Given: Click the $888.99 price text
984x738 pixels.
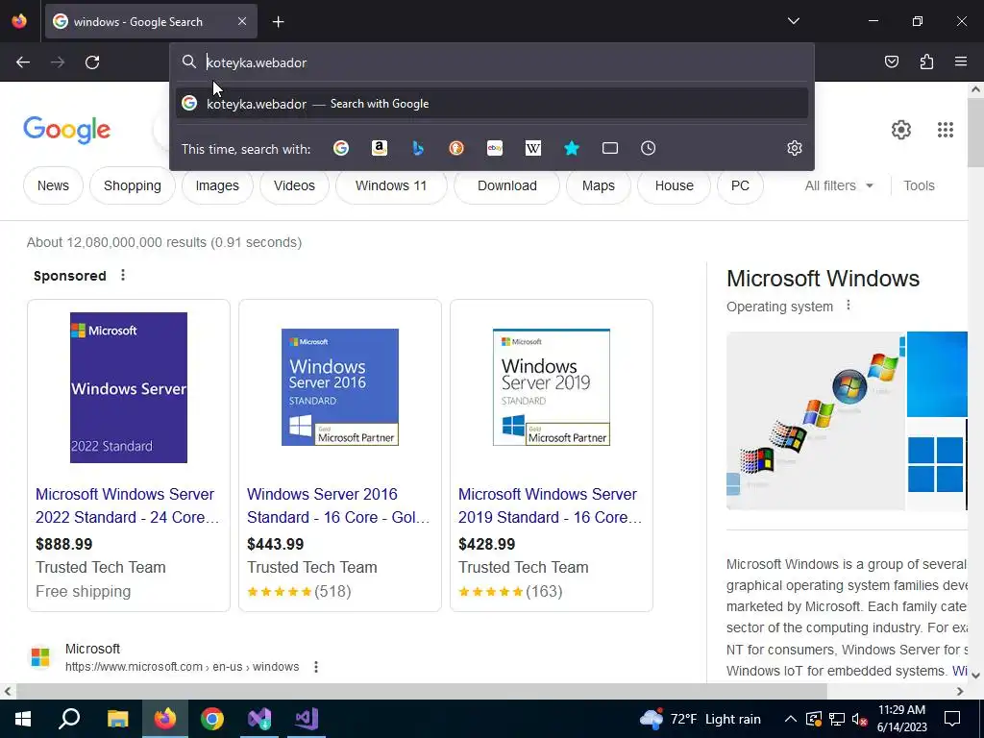Looking at the screenshot, I should tap(64, 544).
